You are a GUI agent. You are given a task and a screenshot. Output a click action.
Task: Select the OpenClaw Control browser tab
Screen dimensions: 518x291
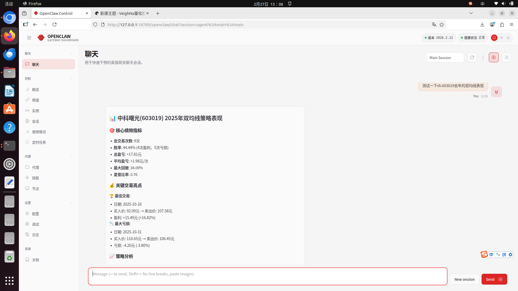pos(56,13)
